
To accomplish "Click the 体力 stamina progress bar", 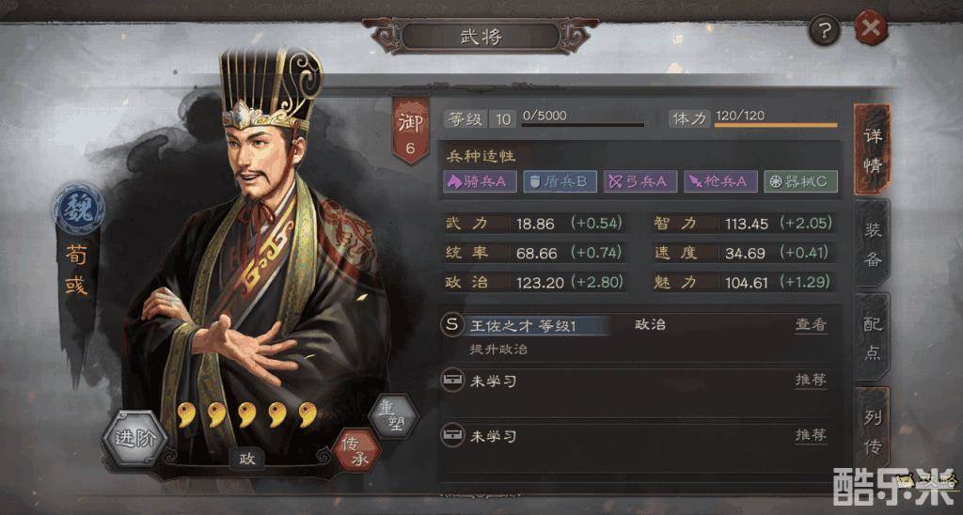I will (776, 125).
